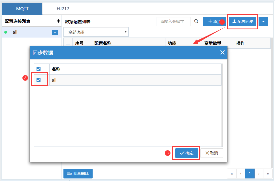Confirm with the 确定 button
The image size is (275, 181).
[186, 153]
